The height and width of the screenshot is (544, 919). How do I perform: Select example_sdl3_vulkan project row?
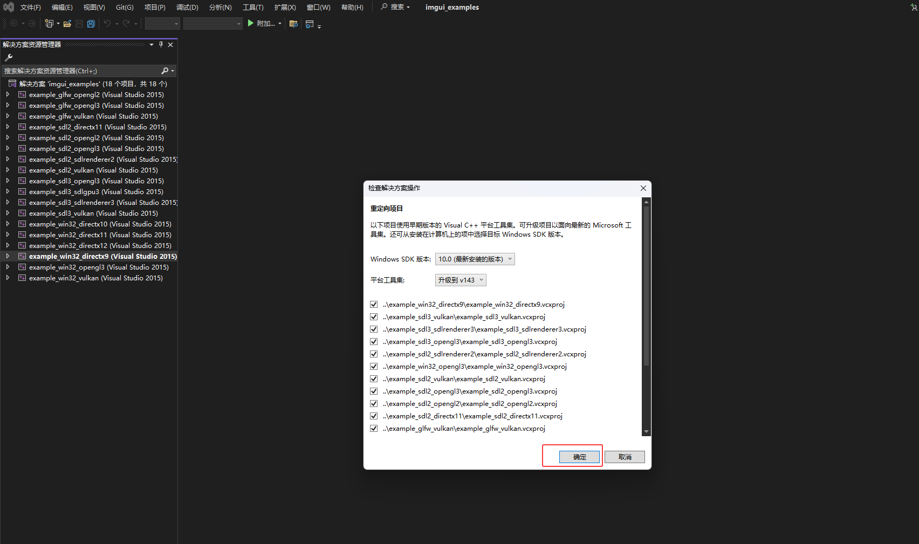pyautogui.click(x=89, y=213)
